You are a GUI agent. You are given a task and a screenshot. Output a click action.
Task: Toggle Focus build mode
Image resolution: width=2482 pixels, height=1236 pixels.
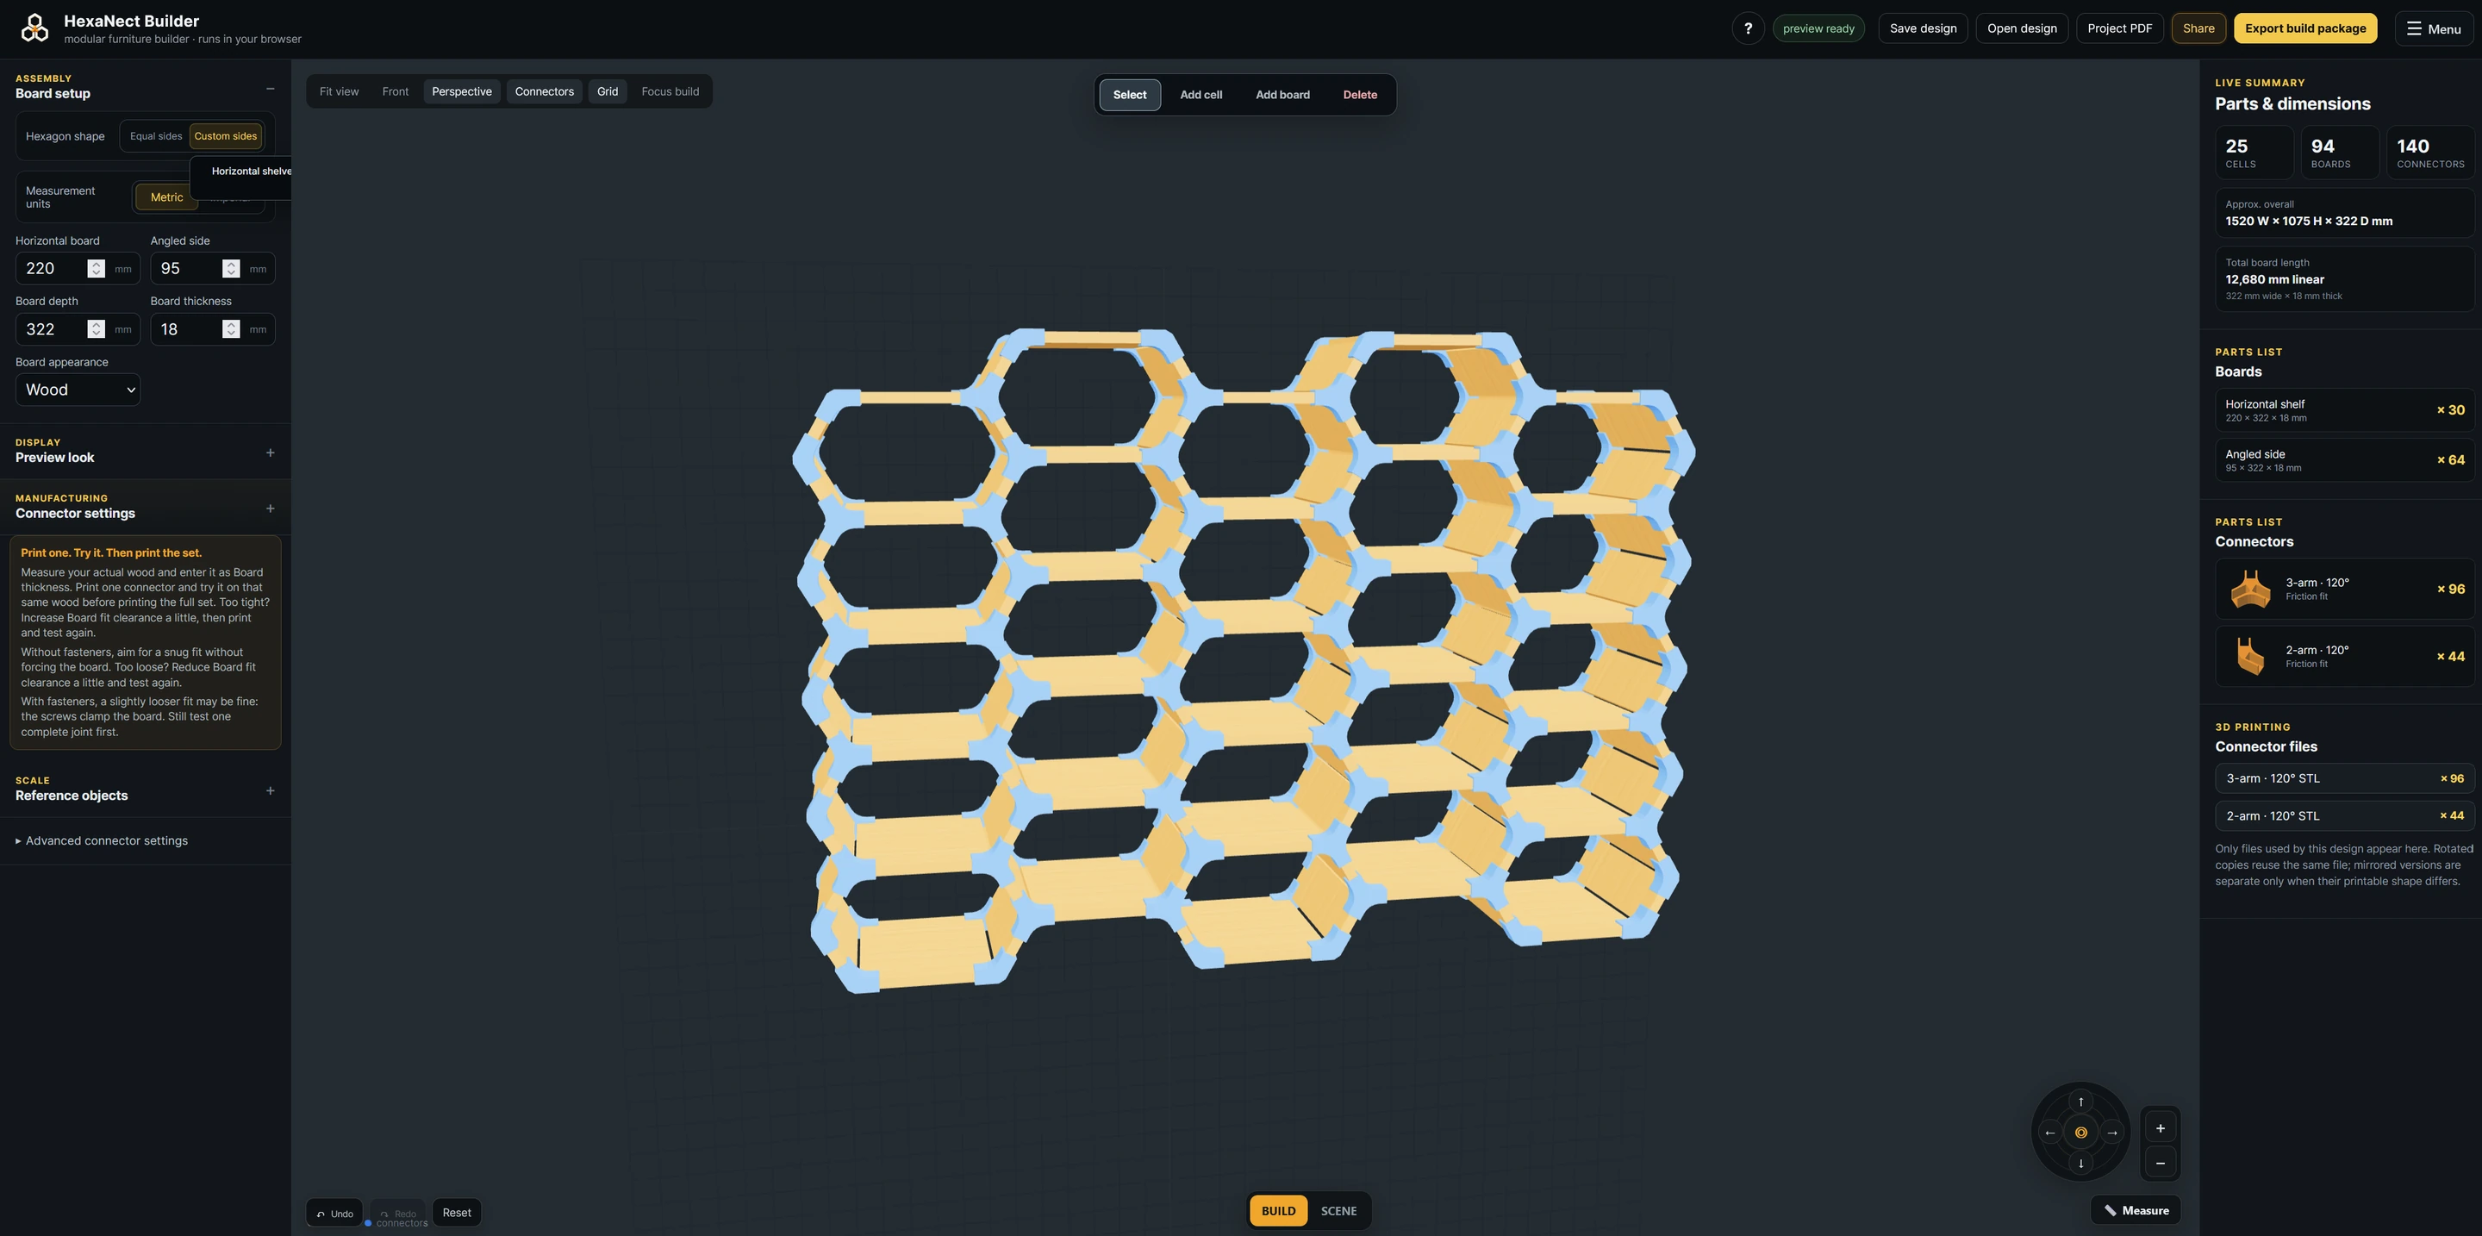[670, 91]
